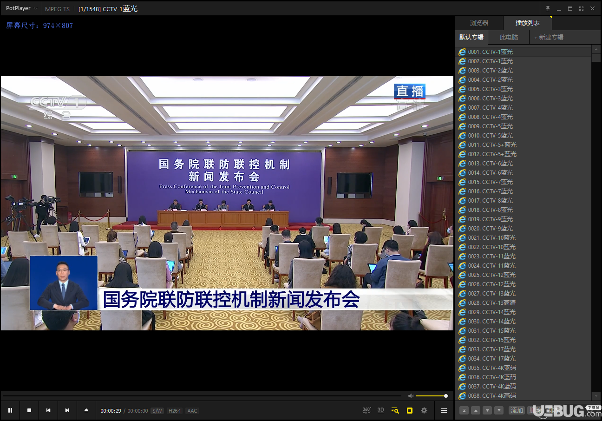Screen dimensions: 602x421
Task: Select playlist item 0031. CCTV-15蓝光
Action: coord(523,331)
